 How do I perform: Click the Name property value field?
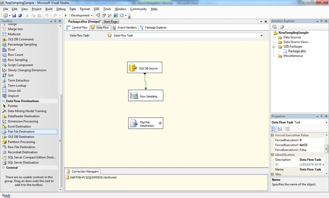coord(312,169)
